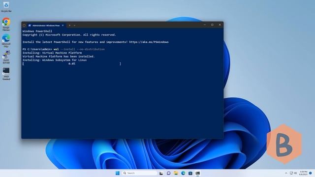
Task: Click "Virtual Machine Platform has been installed." line
Action: pyautogui.click(x=59, y=57)
